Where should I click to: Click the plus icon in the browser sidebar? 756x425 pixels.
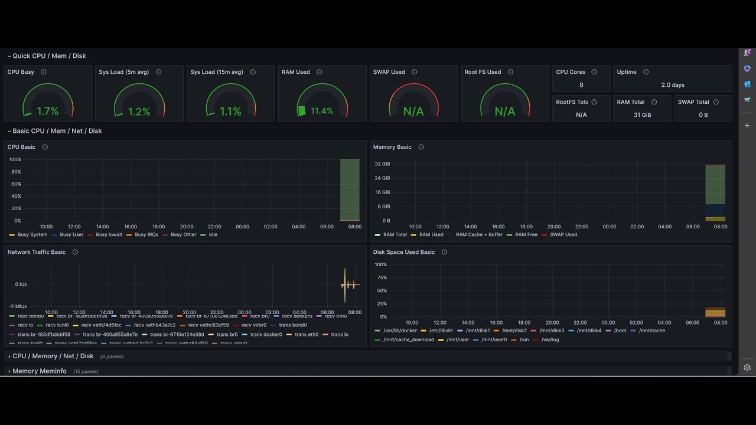click(747, 126)
